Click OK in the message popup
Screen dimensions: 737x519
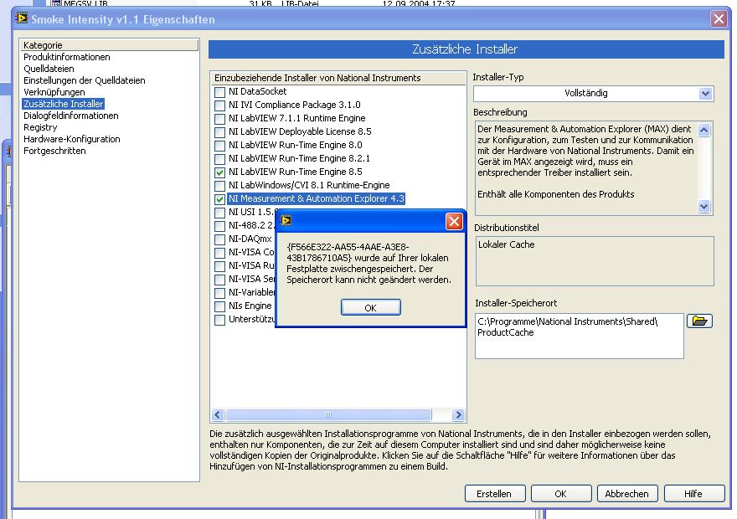pyautogui.click(x=371, y=308)
